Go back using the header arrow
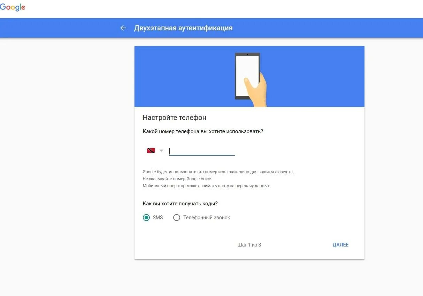Viewport: 423px width, 296px height. pos(123,28)
